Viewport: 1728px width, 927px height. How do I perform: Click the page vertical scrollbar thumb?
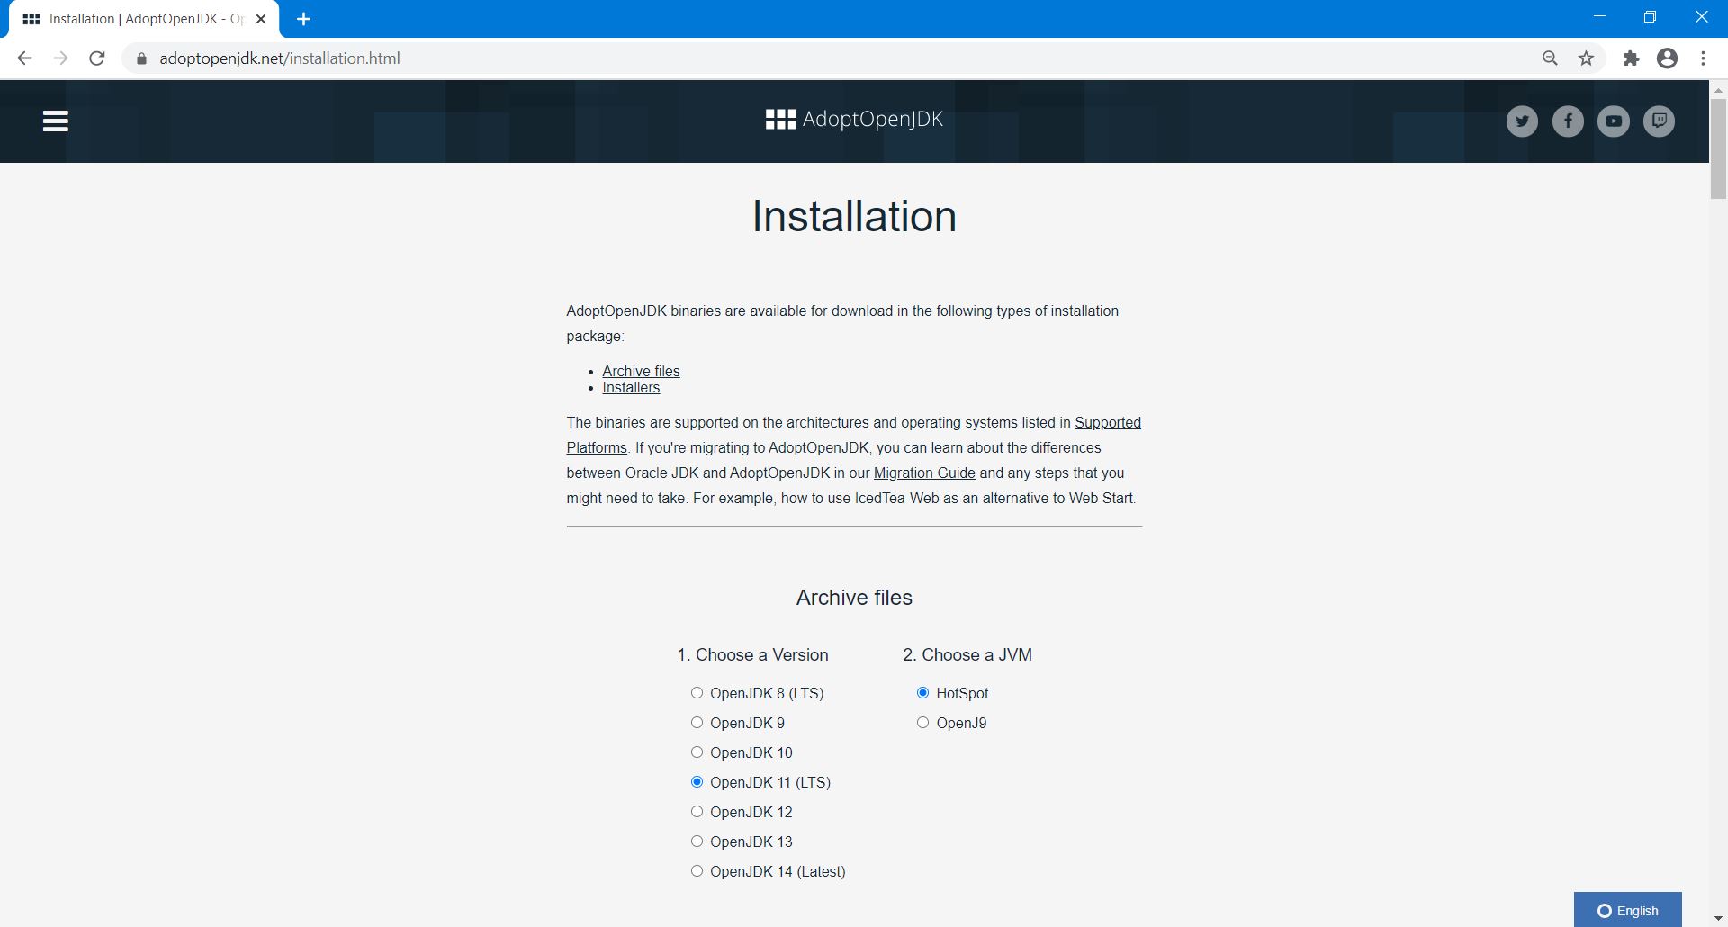coord(1718,148)
